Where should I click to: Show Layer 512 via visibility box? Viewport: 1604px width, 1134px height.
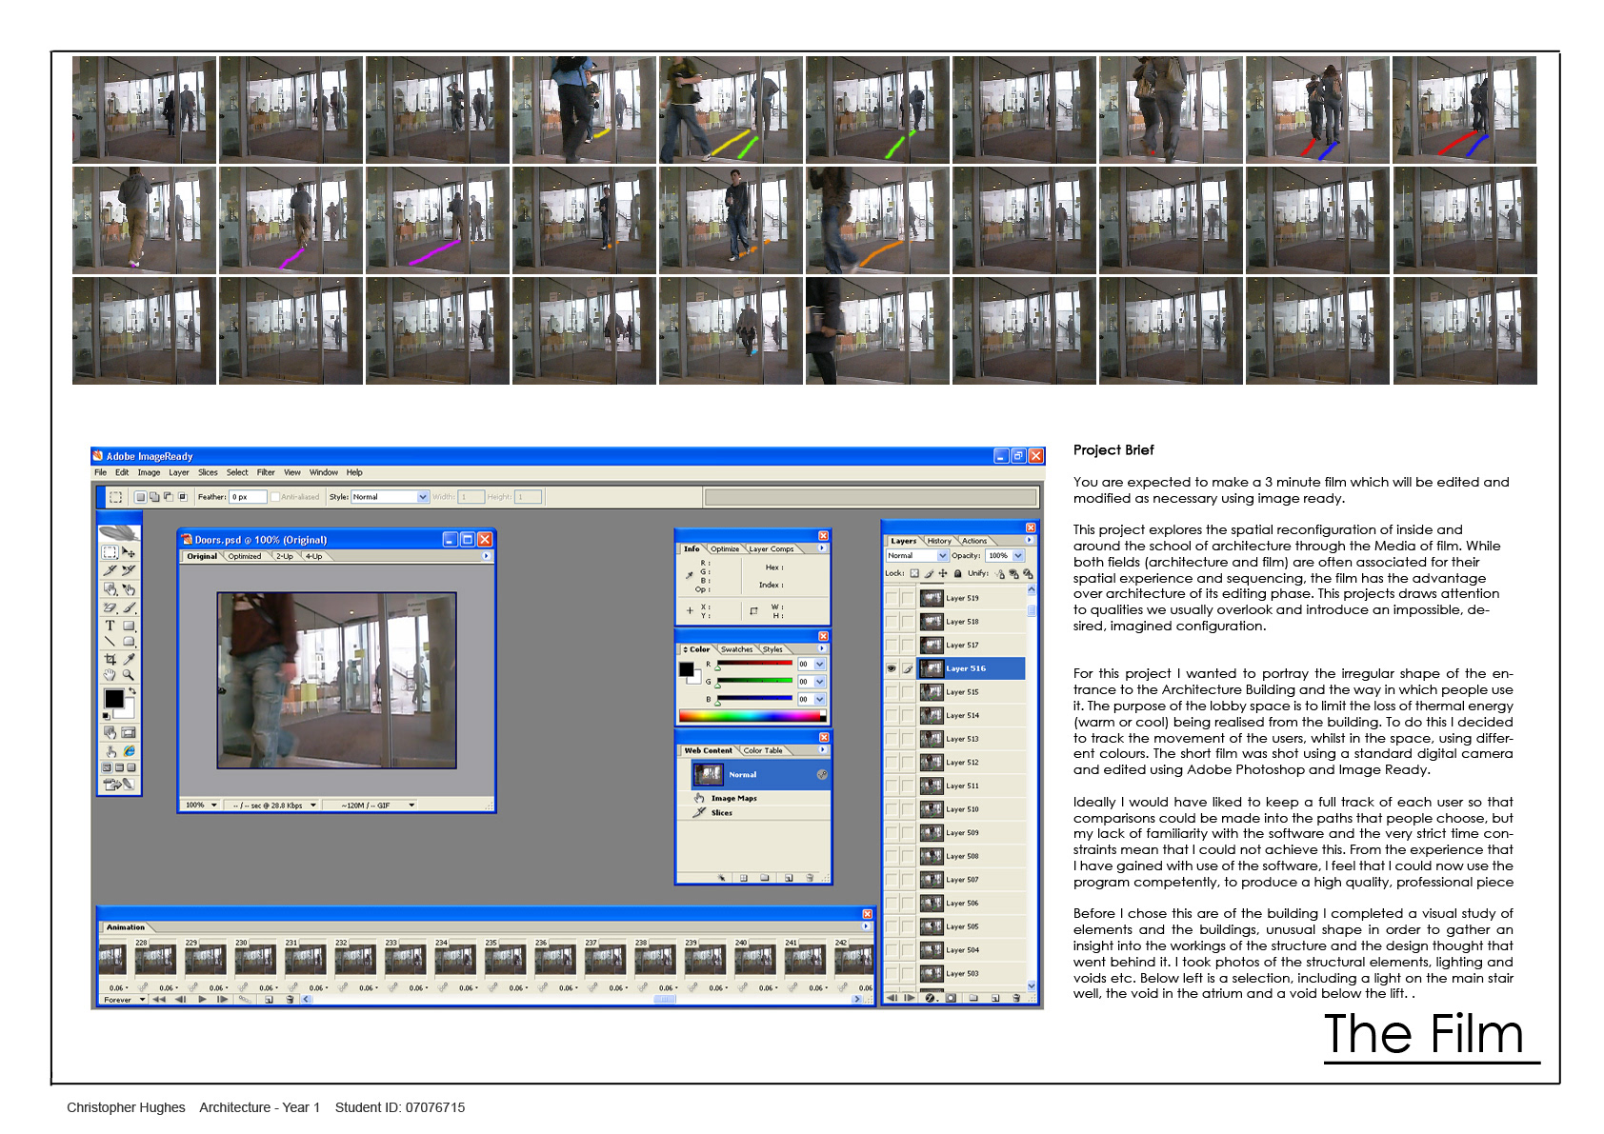[x=892, y=763]
